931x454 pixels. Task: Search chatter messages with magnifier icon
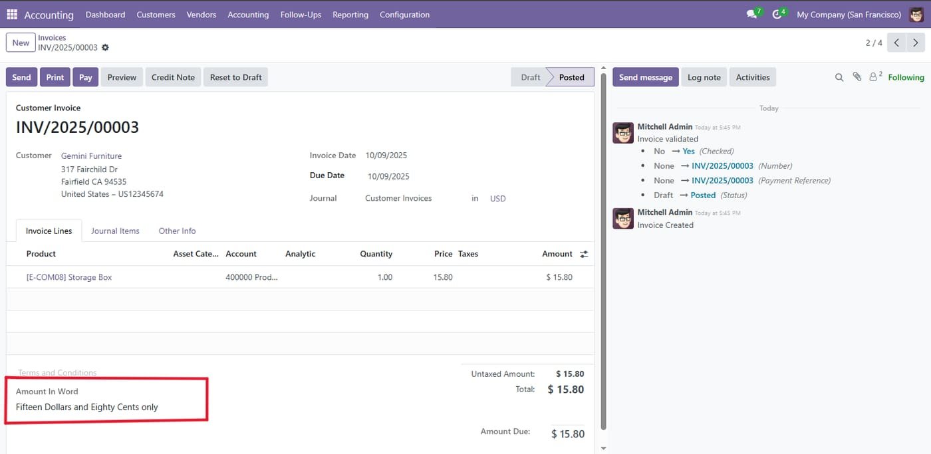[x=839, y=77]
